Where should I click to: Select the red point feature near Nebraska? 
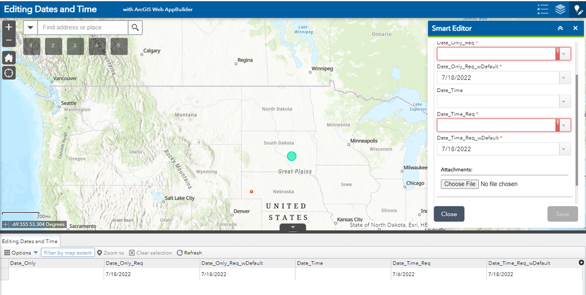(252, 191)
